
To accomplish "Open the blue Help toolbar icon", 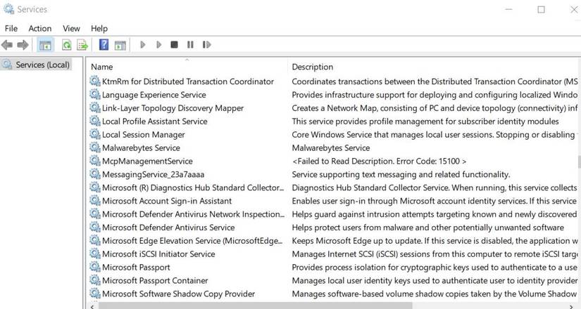I will click(104, 45).
